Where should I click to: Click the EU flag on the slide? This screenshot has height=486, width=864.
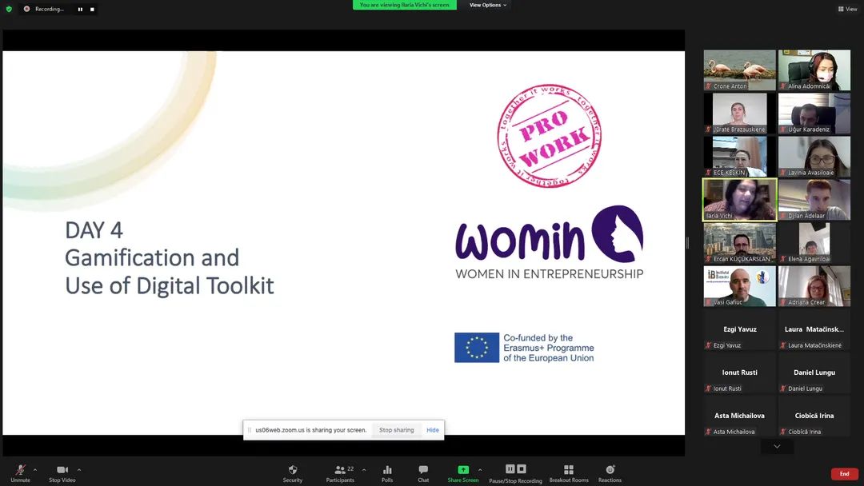[477, 347]
